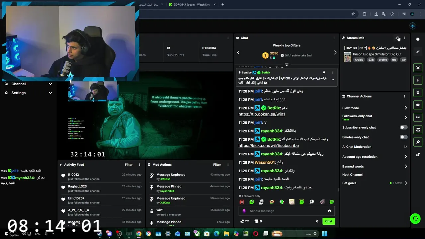Click the Arabic stream tag
Viewport: 425px width, 239px height.
[x=359, y=60]
